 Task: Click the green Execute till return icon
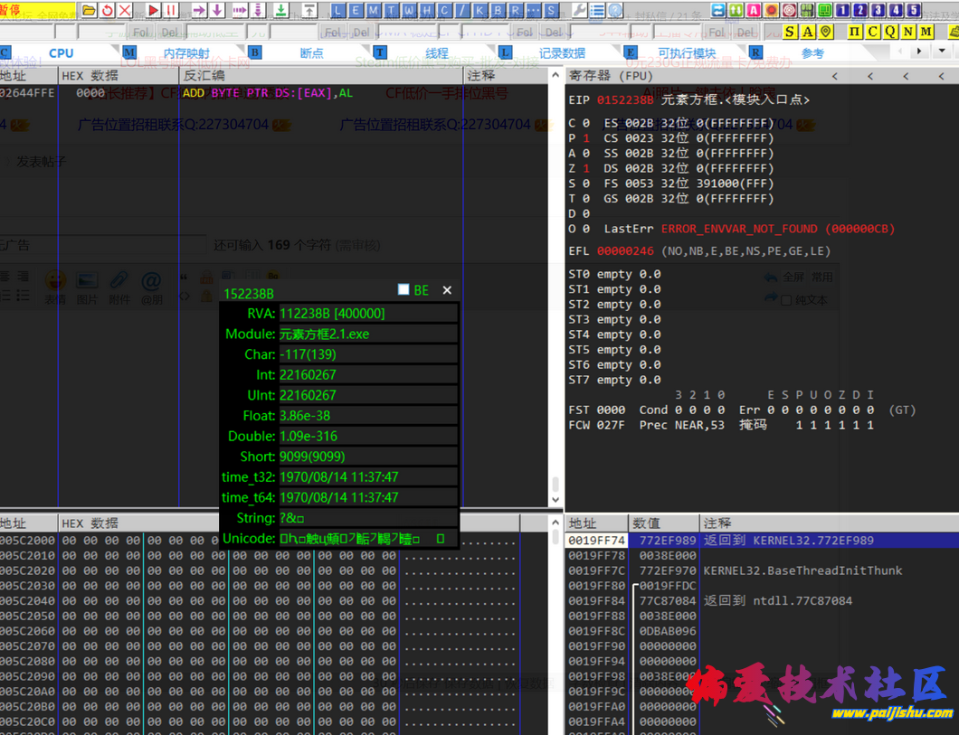(280, 10)
